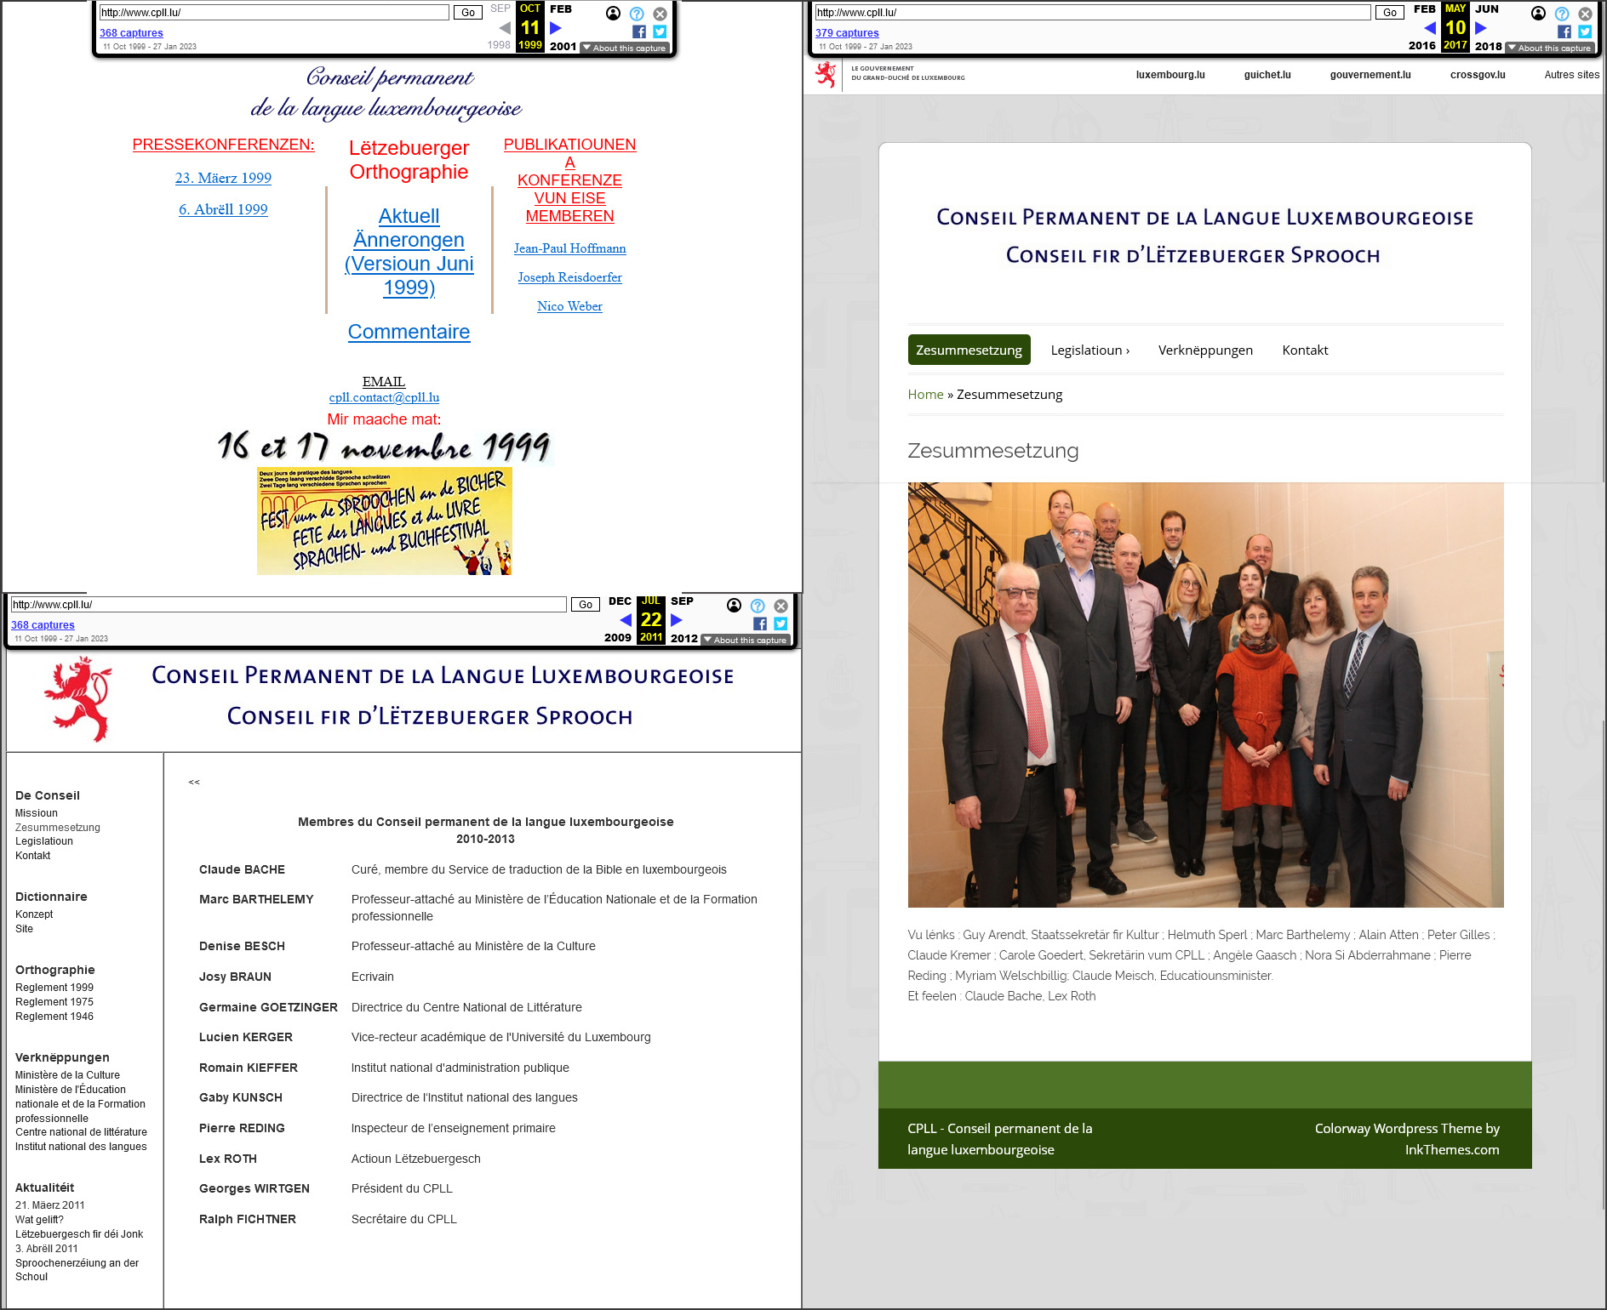This screenshot has height=1310, width=1607.
Task: Open luxembourg.lu in the government bar
Action: pyautogui.click(x=1170, y=75)
